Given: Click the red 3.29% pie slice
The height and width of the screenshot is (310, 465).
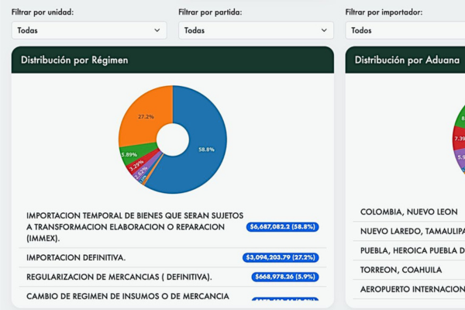Looking at the screenshot, I should click(x=139, y=164).
